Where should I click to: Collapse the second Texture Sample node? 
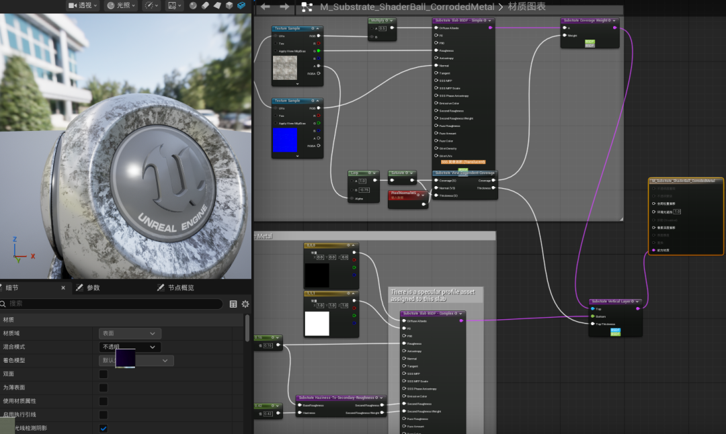317,100
